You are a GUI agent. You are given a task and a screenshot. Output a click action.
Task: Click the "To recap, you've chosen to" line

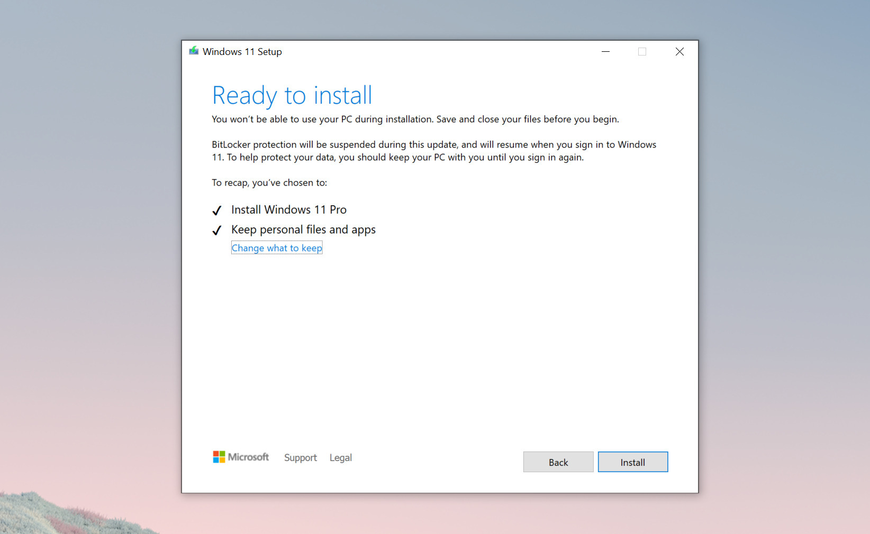tap(269, 182)
